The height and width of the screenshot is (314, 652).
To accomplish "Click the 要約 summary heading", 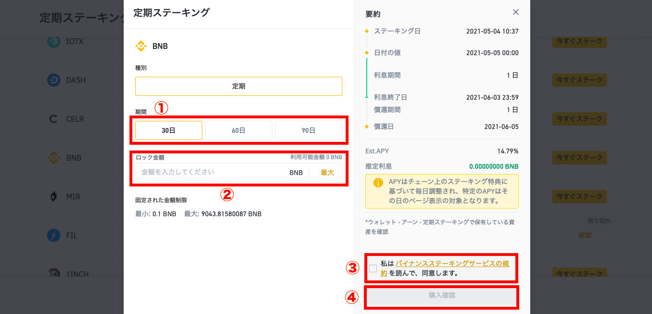I will (x=373, y=14).
